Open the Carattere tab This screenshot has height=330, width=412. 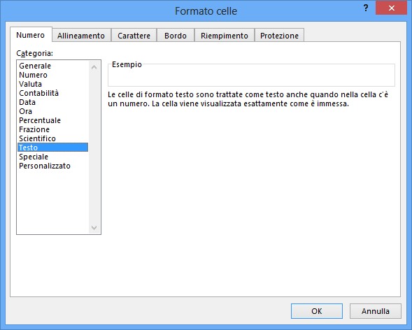pyautogui.click(x=134, y=36)
